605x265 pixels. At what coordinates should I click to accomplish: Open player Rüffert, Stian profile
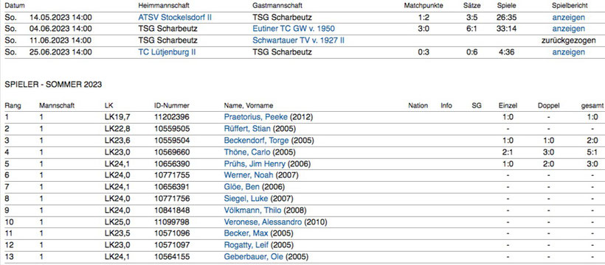coord(247,129)
